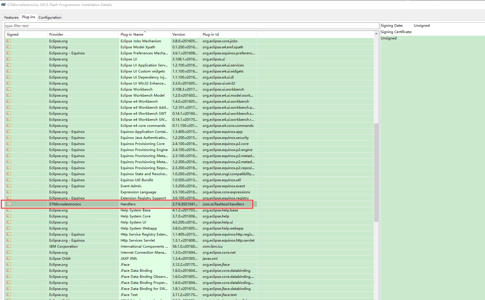
Task: Select the IBM Corporation provider cell
Action: 63,246
